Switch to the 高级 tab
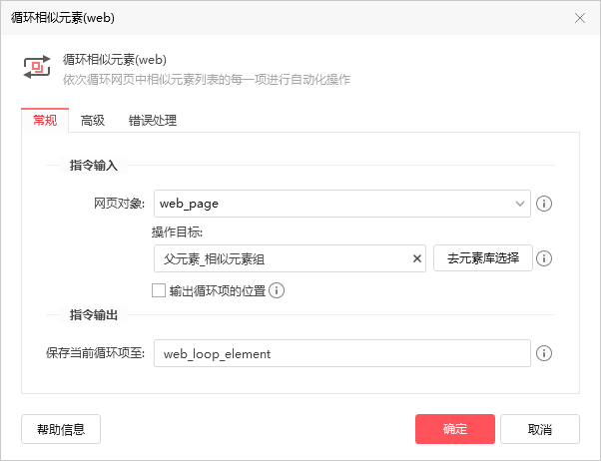The height and width of the screenshot is (461, 601). coord(93,121)
